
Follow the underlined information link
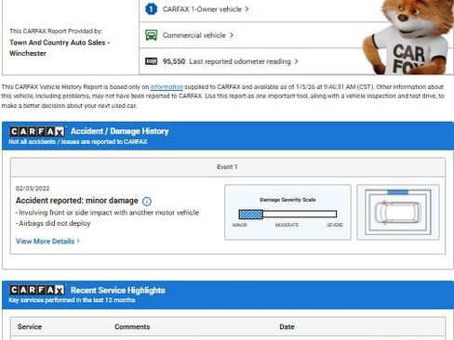click(167, 87)
